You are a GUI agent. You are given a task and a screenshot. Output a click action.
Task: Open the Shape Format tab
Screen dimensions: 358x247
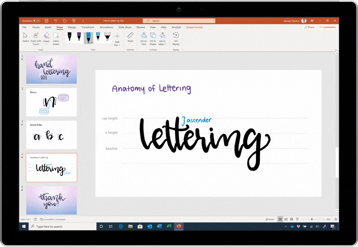tap(195, 27)
